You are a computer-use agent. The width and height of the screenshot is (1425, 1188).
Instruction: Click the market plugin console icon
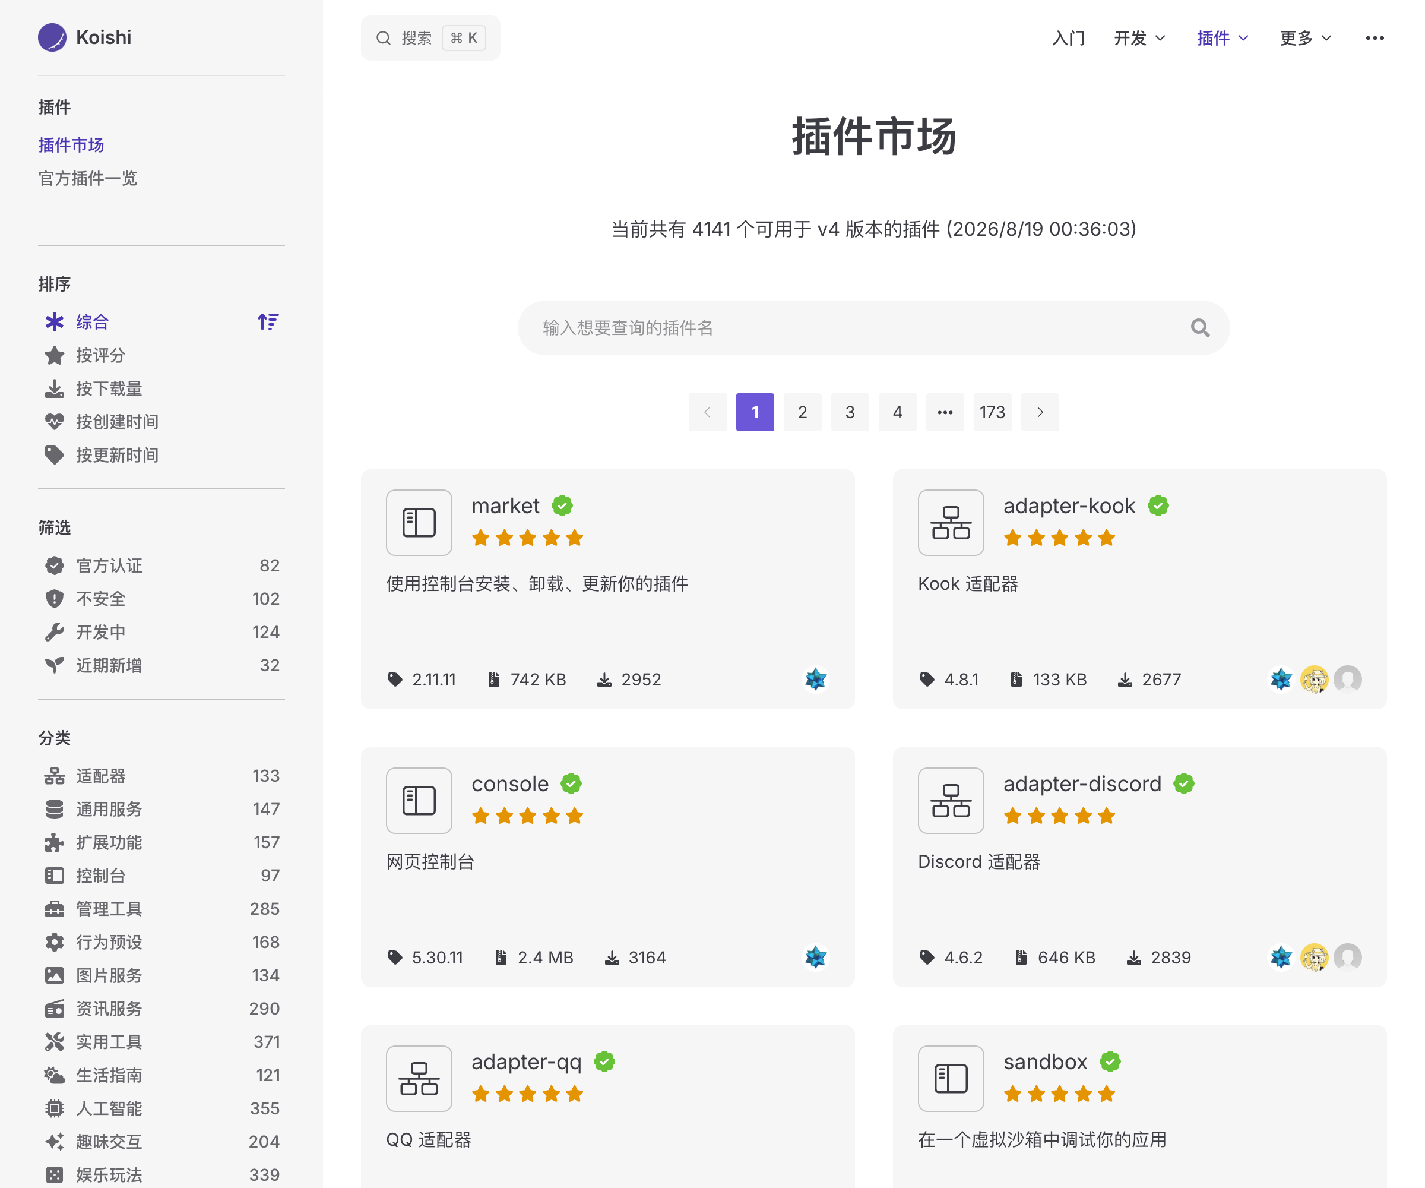[419, 523]
